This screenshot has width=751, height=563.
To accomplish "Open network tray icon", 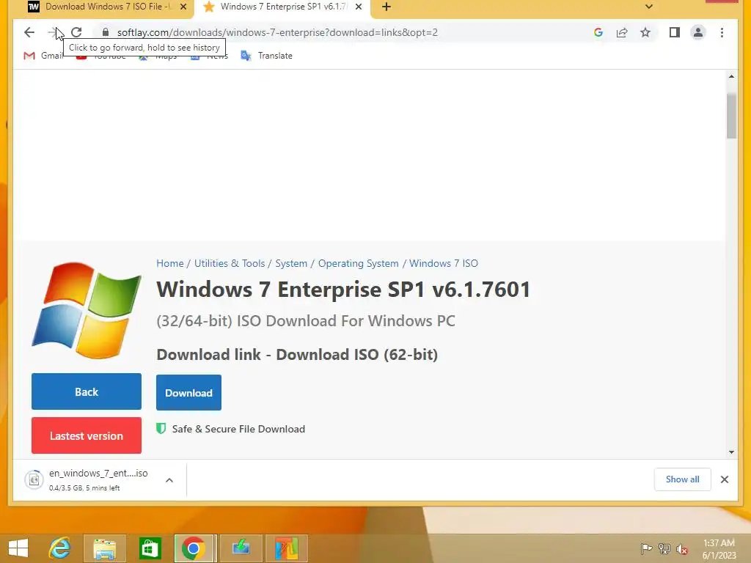I will 664,548.
